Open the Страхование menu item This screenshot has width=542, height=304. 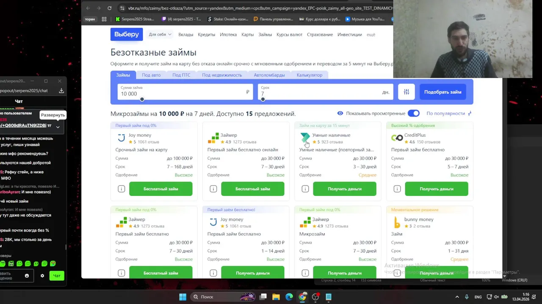[320, 35]
